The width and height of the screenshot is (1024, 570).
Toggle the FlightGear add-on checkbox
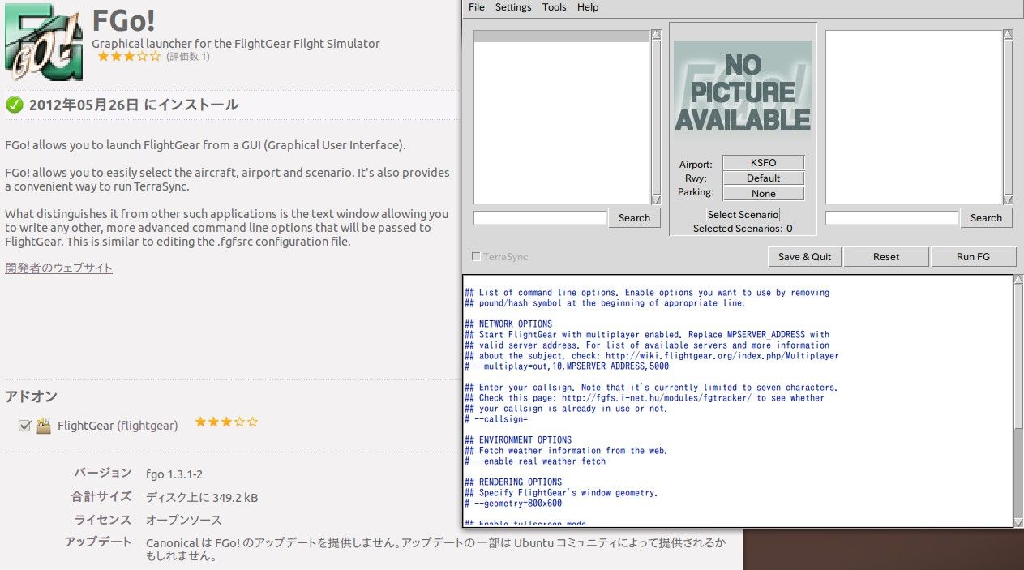tap(24, 425)
